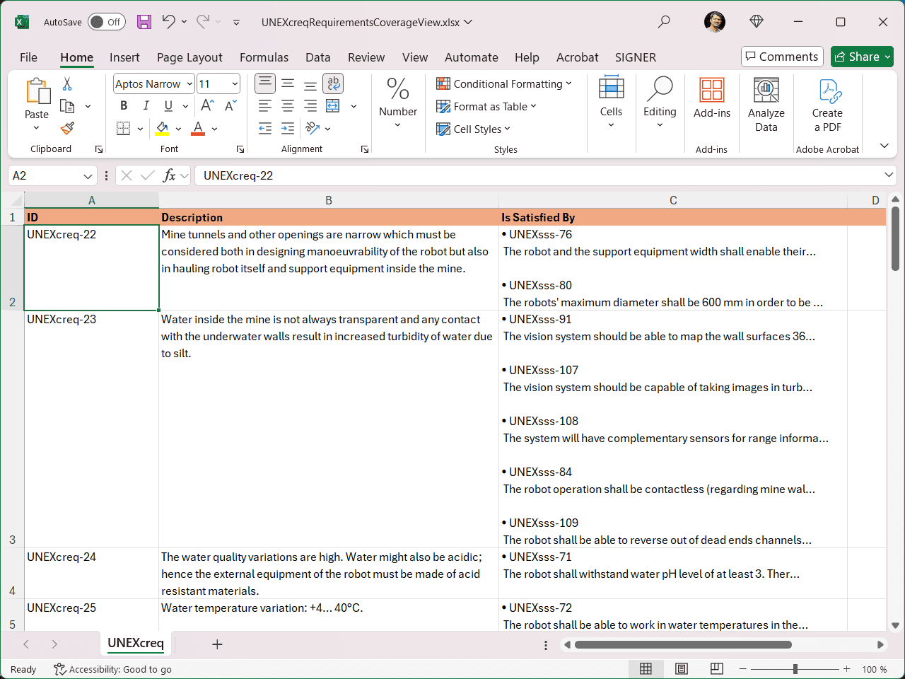The width and height of the screenshot is (905, 679).
Task: Toggle Italic formatting
Action: click(x=146, y=105)
